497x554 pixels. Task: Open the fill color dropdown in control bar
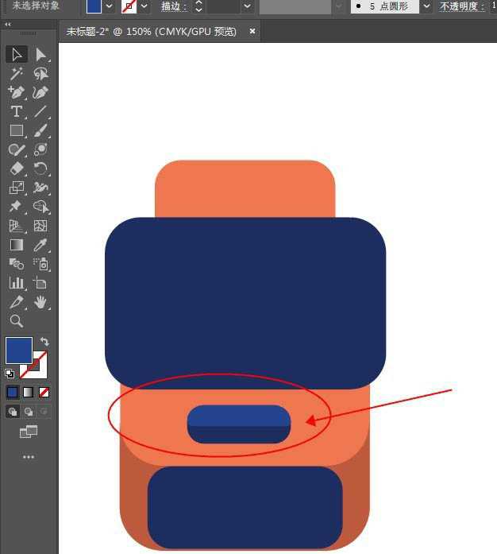[x=109, y=6]
